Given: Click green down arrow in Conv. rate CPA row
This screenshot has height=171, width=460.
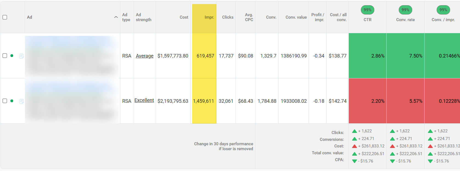Looking at the screenshot, I should [x=392, y=161].
